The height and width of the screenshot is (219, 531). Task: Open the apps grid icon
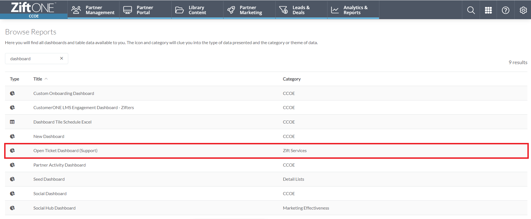(488, 10)
